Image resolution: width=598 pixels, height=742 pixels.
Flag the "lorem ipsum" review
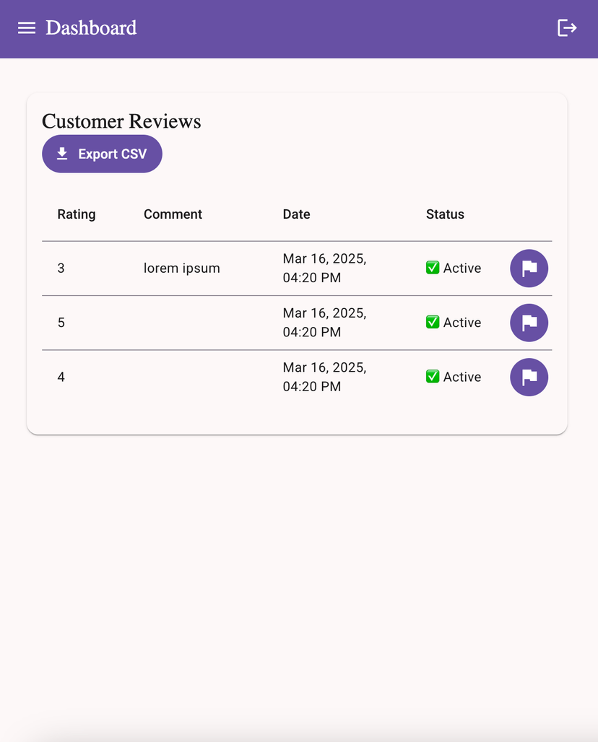[x=529, y=269]
